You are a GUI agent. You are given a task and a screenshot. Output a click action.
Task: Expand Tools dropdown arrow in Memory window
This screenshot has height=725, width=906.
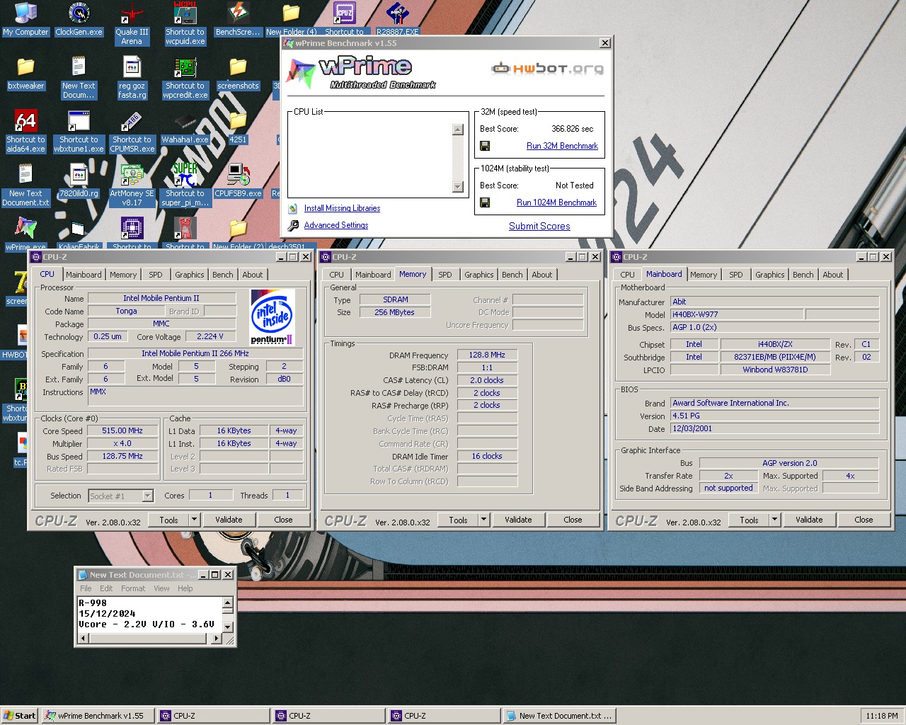point(483,520)
